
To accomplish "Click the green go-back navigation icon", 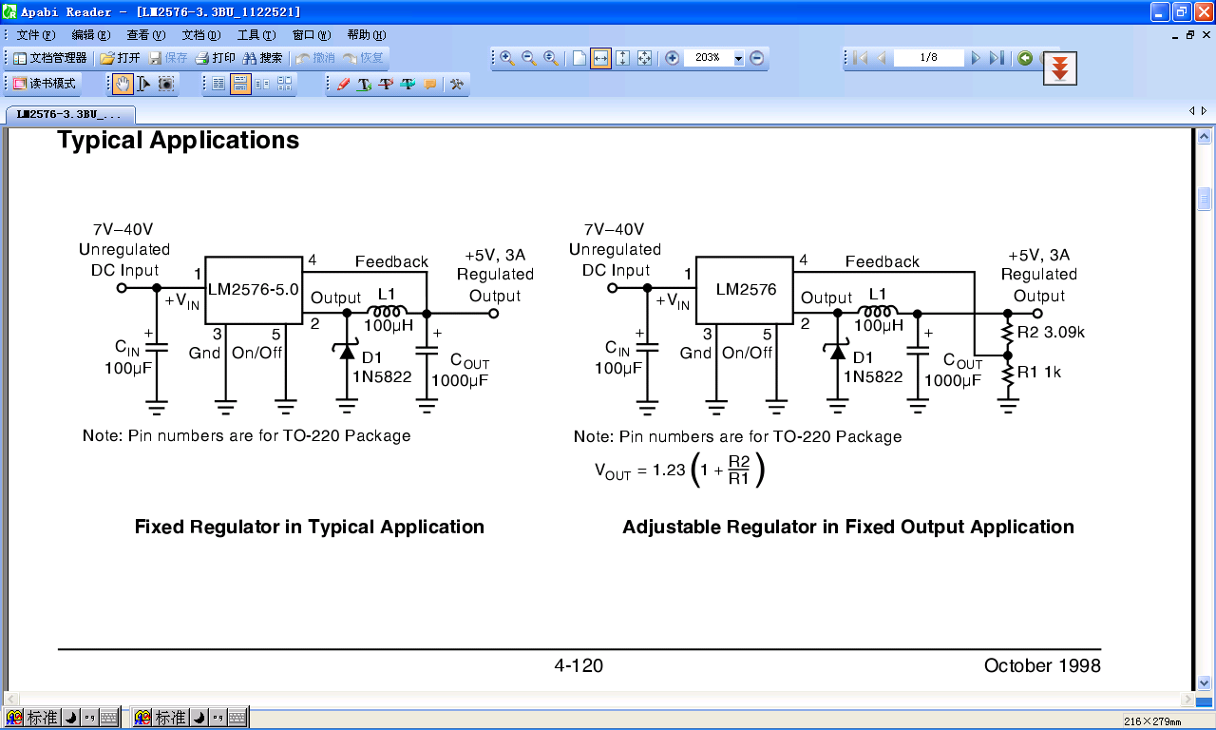I will (x=1025, y=58).
